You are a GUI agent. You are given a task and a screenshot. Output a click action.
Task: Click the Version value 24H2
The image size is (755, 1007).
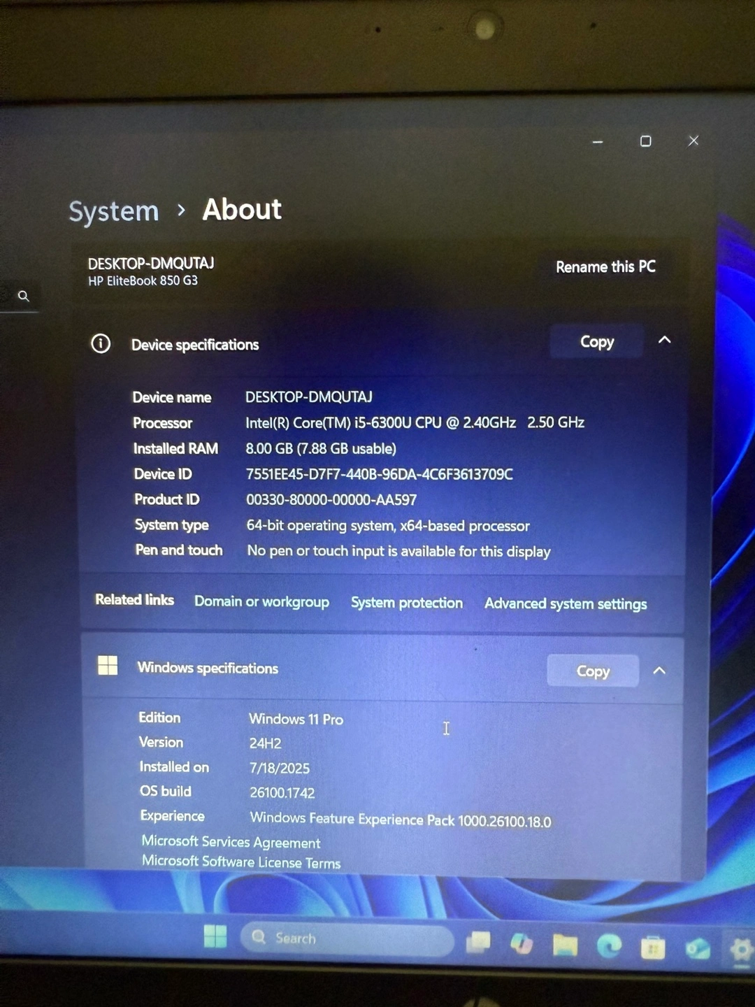tap(266, 743)
